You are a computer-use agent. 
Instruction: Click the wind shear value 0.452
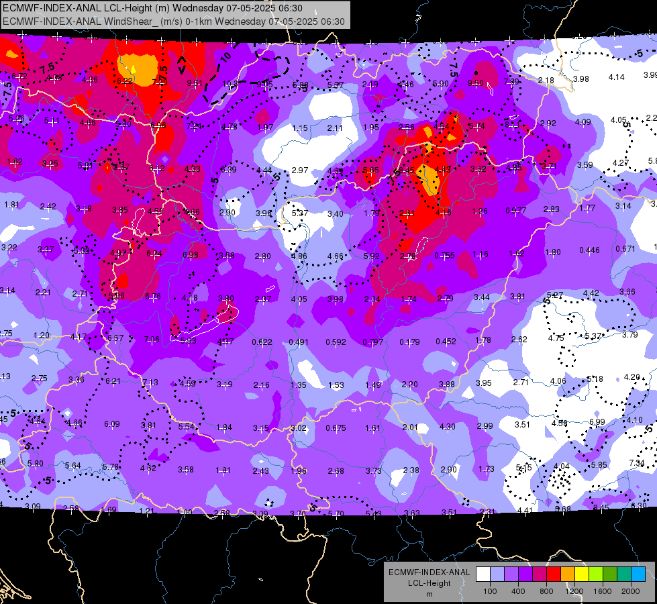tap(446, 342)
